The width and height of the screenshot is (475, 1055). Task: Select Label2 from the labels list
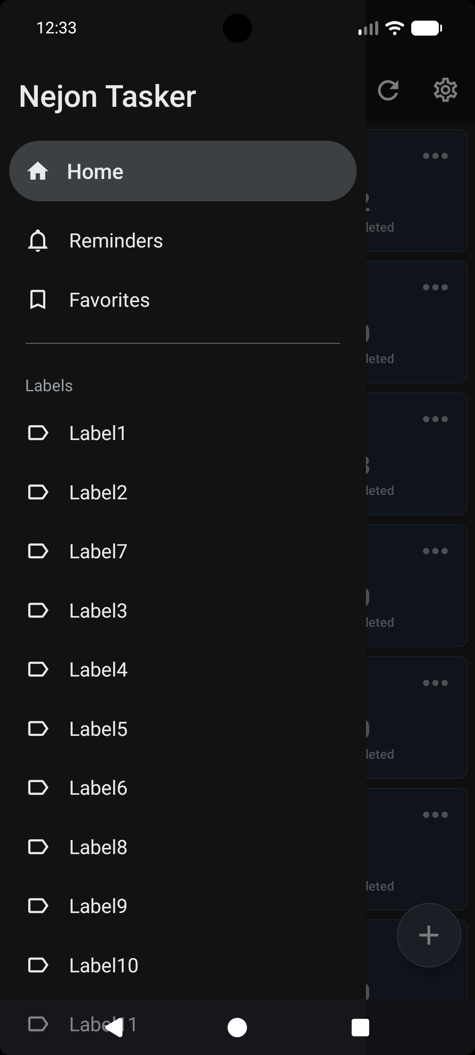99,492
